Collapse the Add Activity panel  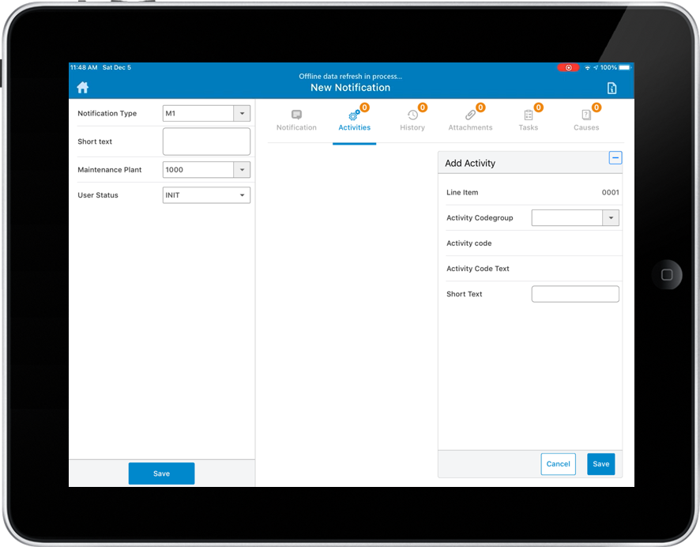tap(615, 158)
